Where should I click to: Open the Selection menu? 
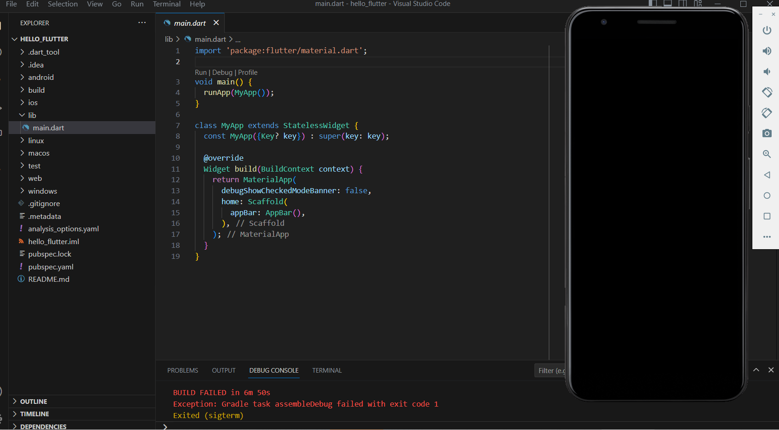(x=63, y=4)
